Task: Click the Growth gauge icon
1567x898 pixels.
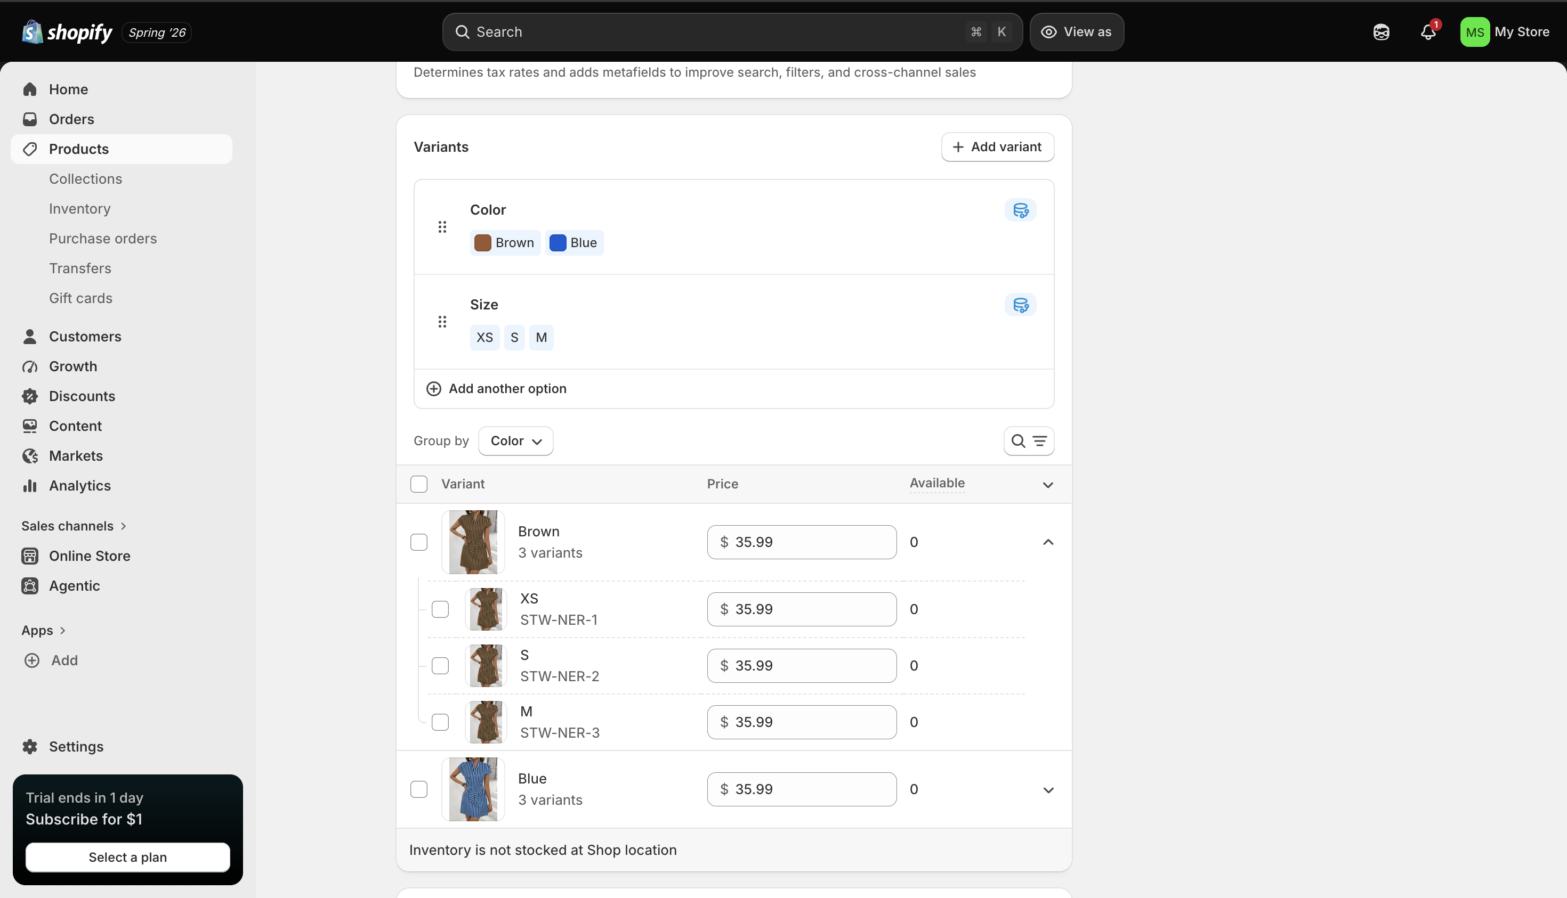Action: coord(30,366)
